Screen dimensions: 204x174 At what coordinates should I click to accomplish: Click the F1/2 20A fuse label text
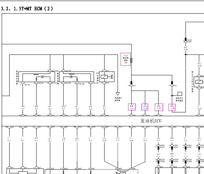(x=125, y=59)
